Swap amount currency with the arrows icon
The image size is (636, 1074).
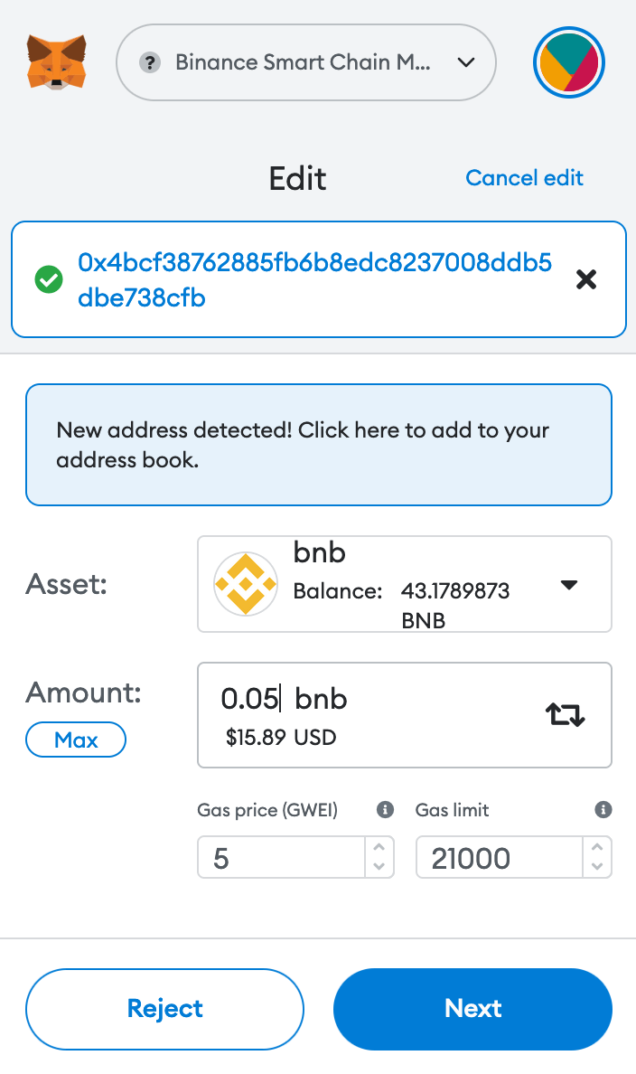566,715
